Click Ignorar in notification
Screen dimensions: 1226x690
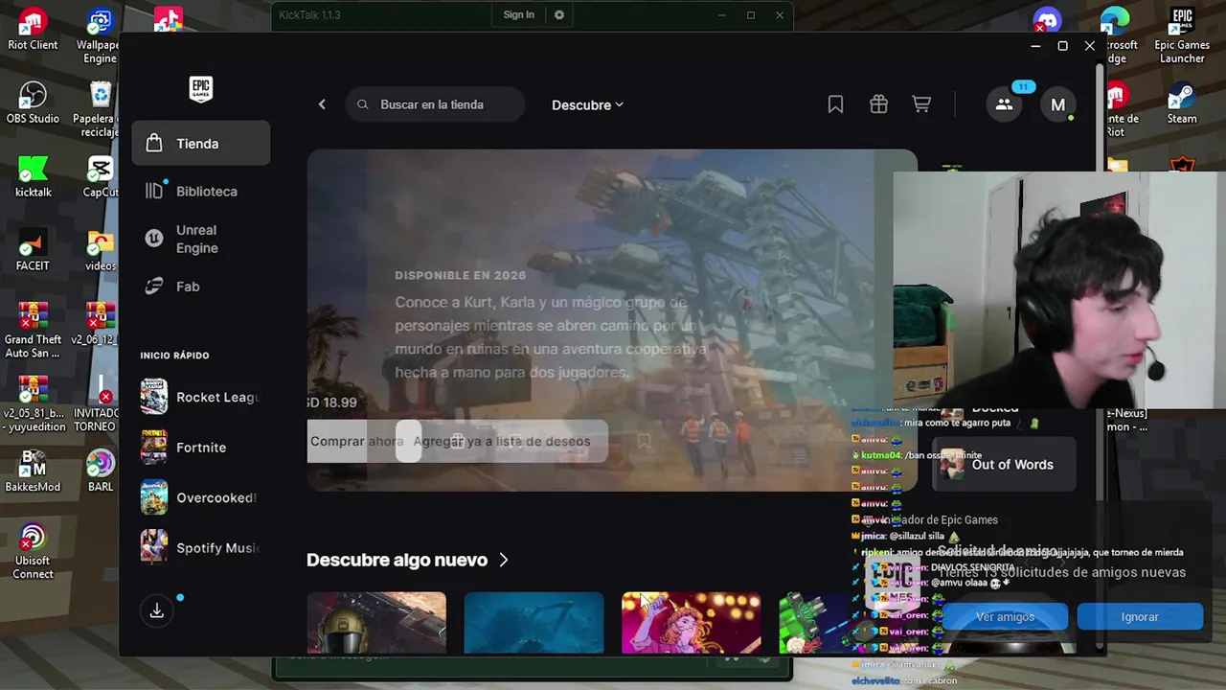[1140, 617]
